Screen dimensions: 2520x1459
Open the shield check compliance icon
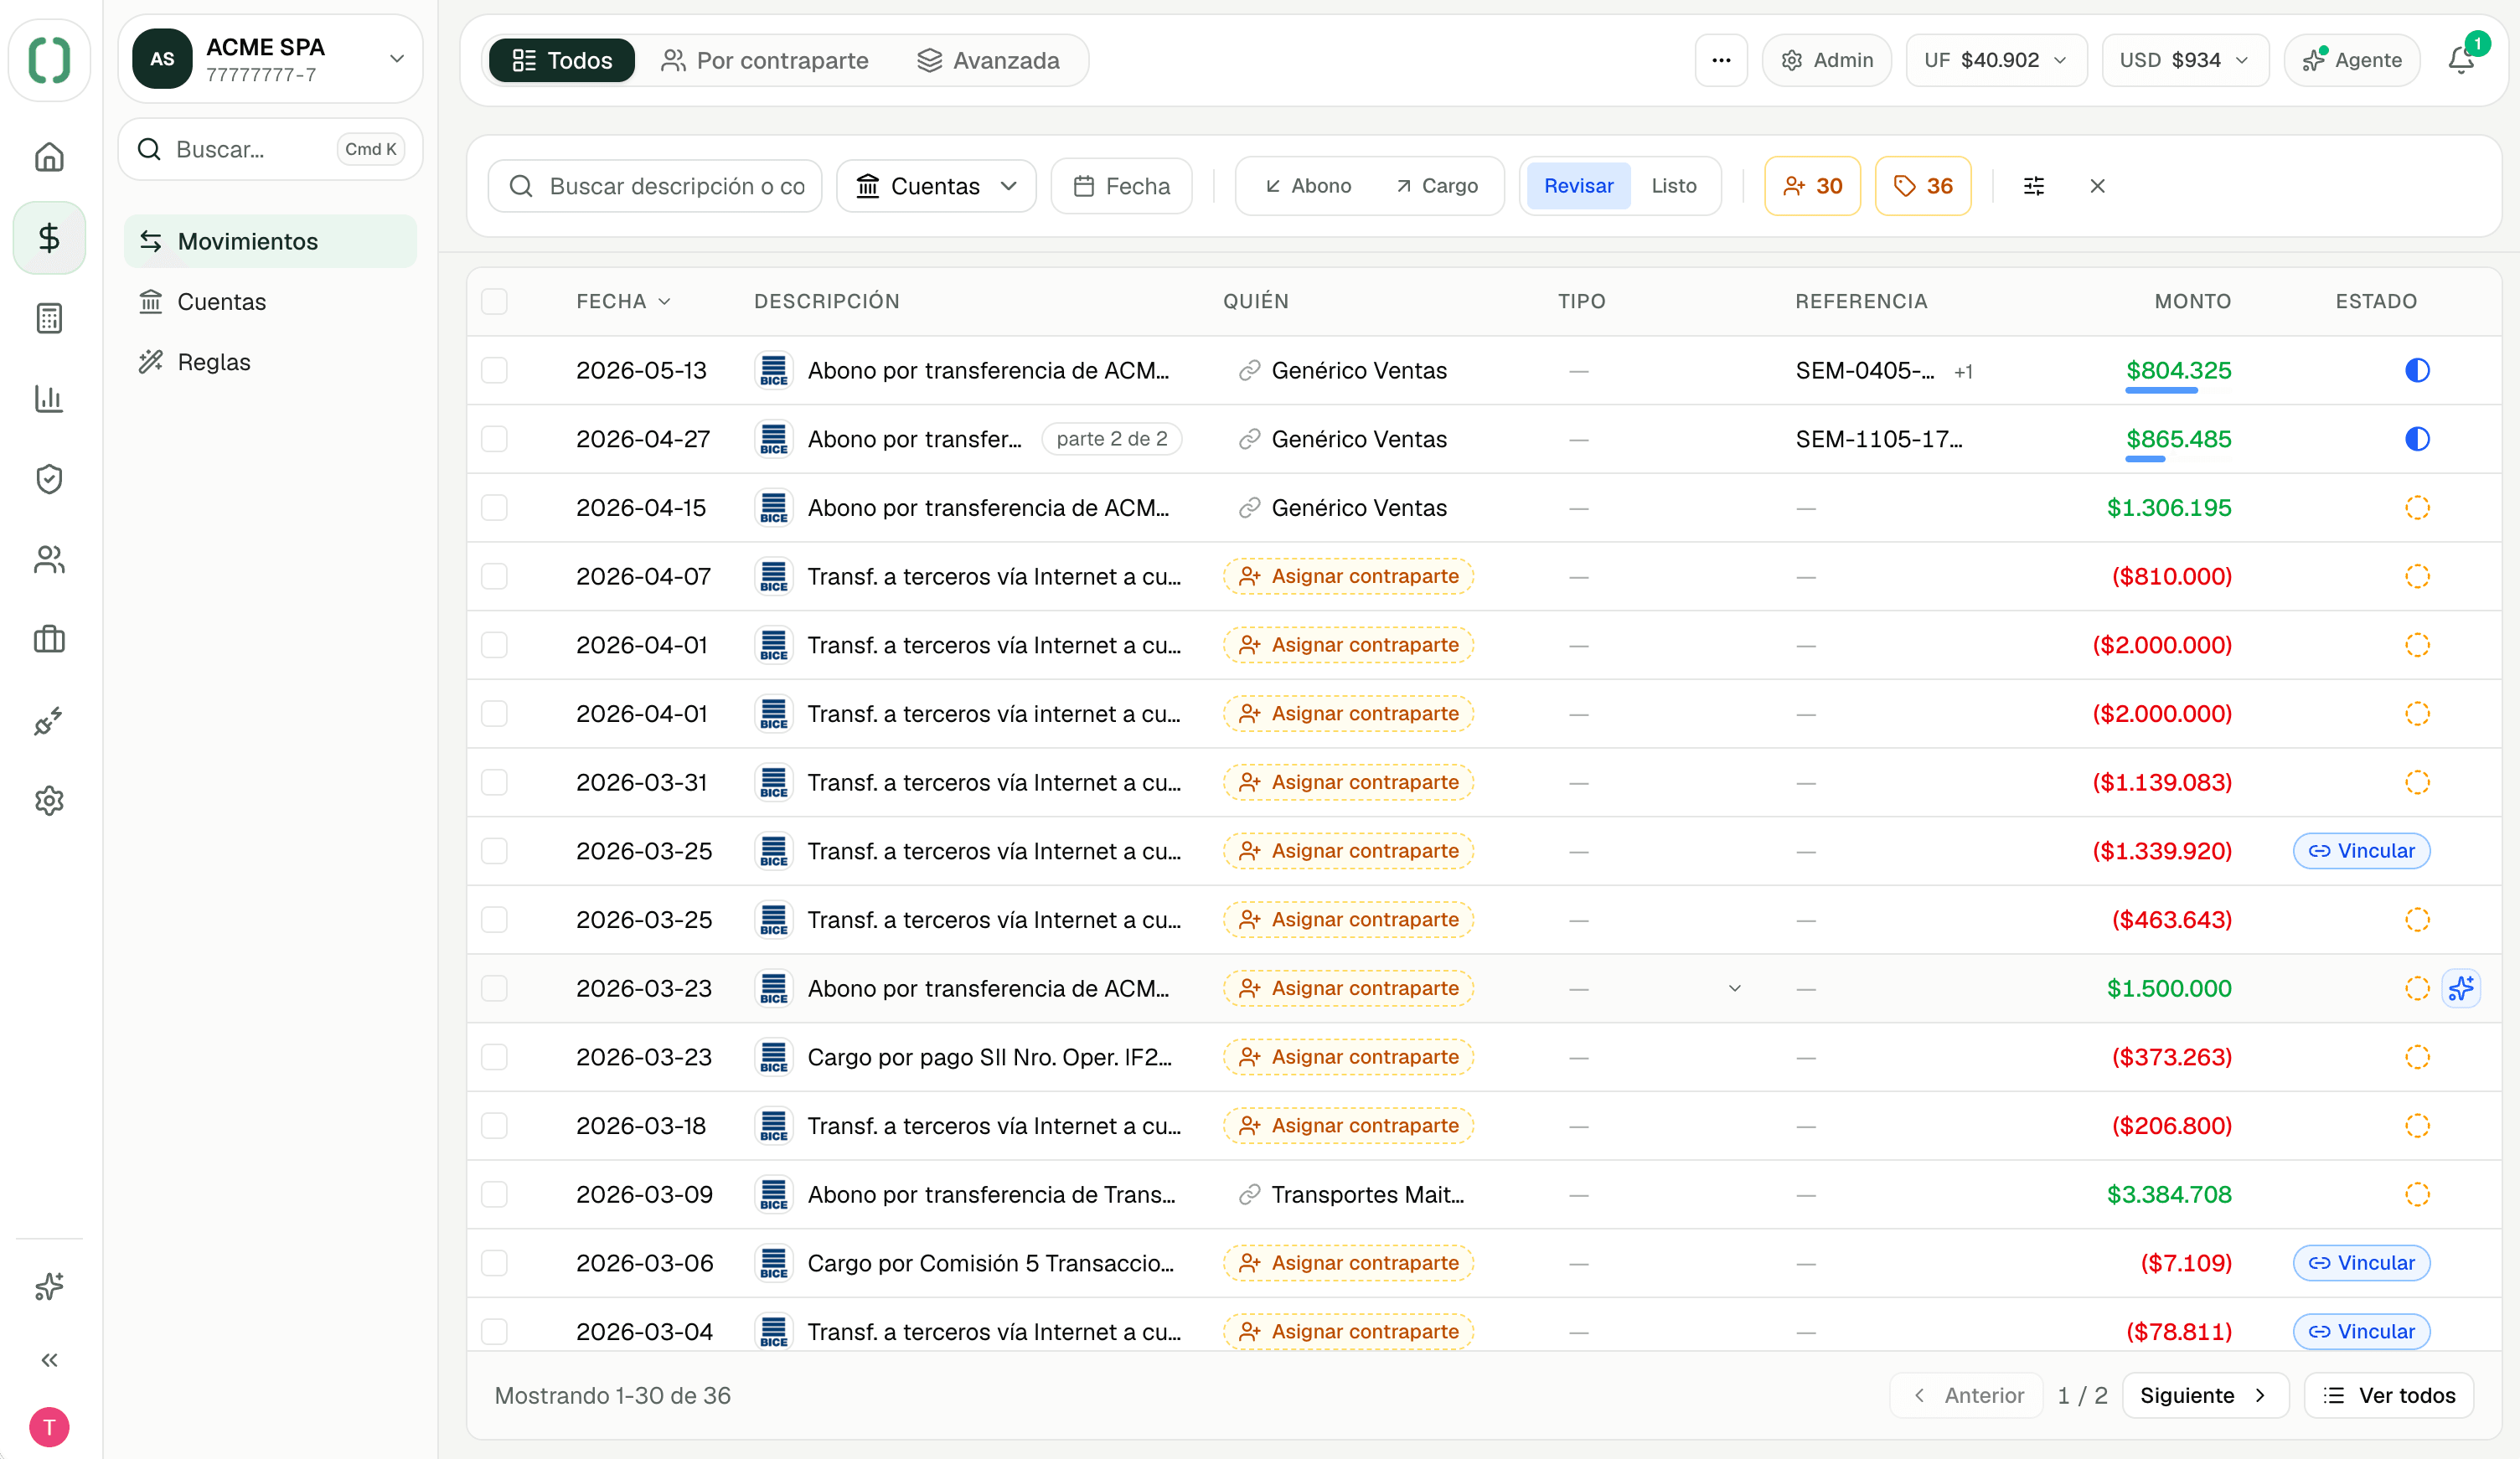point(49,479)
